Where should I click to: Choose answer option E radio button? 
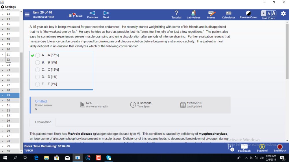click(x=37, y=84)
